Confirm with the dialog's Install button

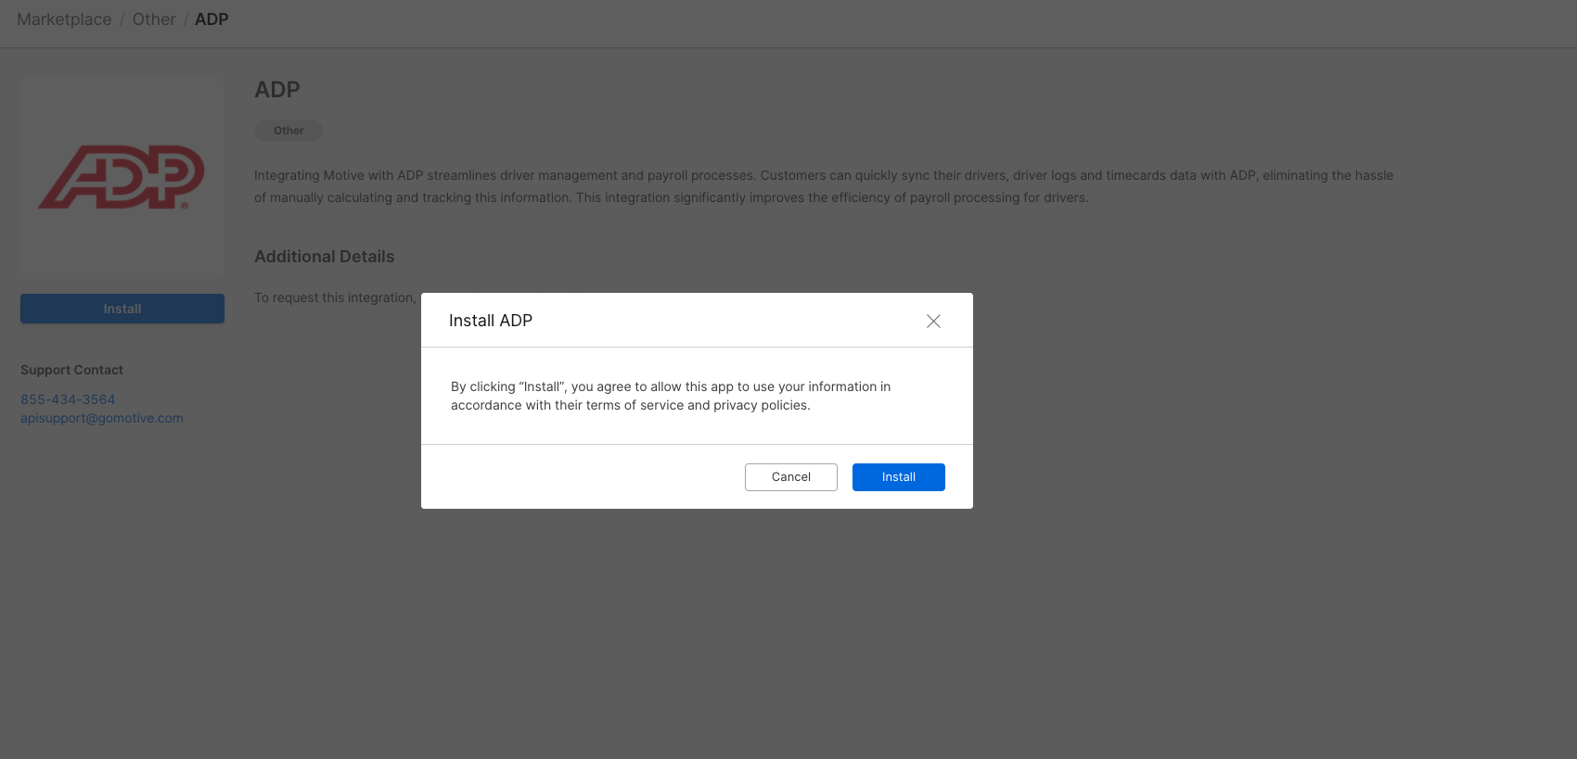[898, 477]
